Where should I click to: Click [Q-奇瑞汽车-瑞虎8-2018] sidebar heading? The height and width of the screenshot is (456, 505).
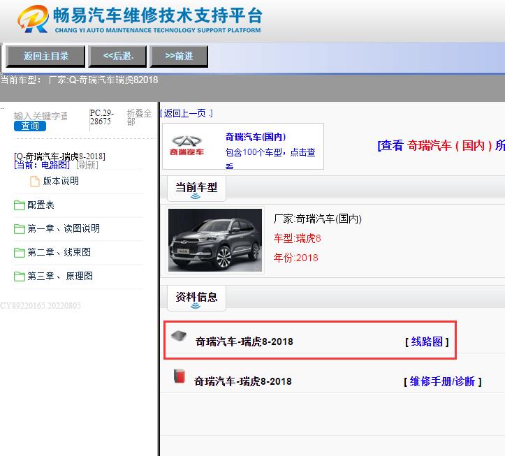point(59,156)
